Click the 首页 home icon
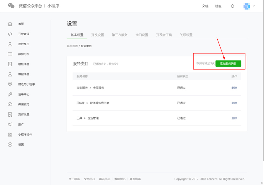Viewport: 264px width, 185px height. pyautogui.click(x=10, y=24)
